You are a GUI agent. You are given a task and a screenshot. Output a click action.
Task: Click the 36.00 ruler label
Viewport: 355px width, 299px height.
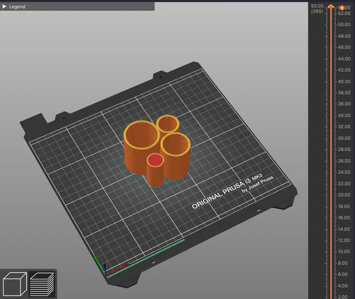pyautogui.click(x=344, y=104)
